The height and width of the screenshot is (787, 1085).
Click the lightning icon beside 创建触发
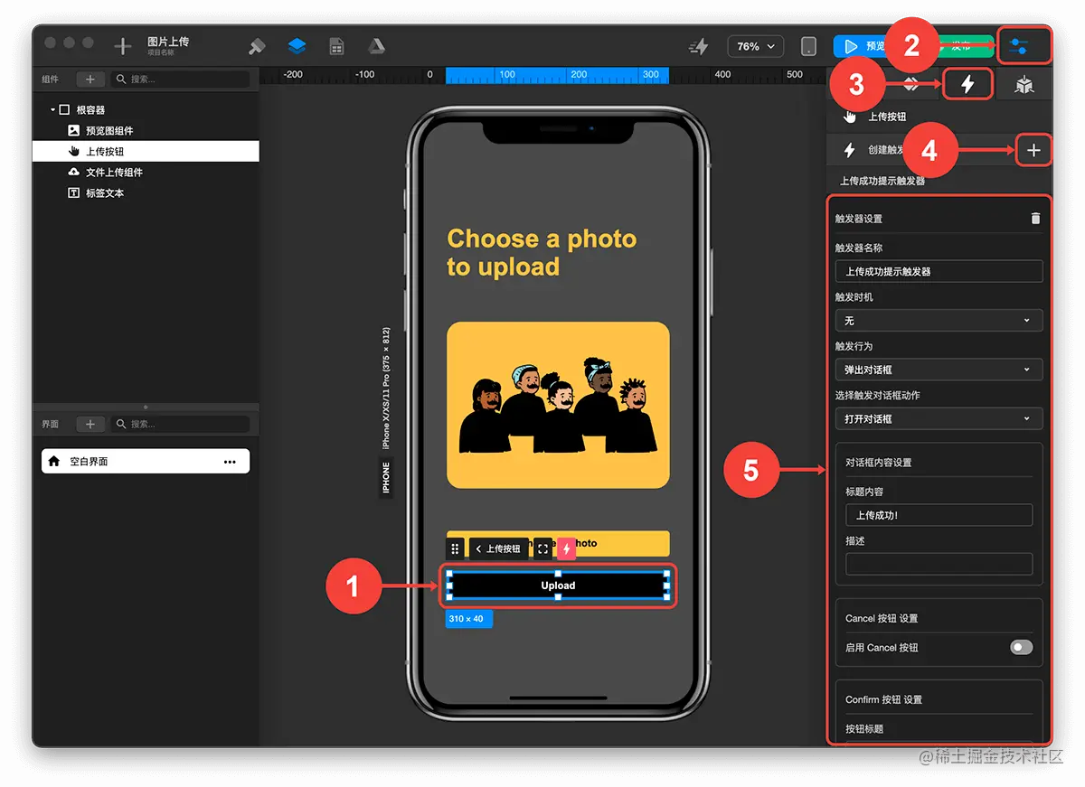click(x=849, y=151)
